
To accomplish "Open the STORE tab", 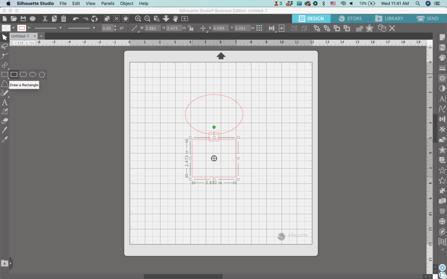I will 350,18.
